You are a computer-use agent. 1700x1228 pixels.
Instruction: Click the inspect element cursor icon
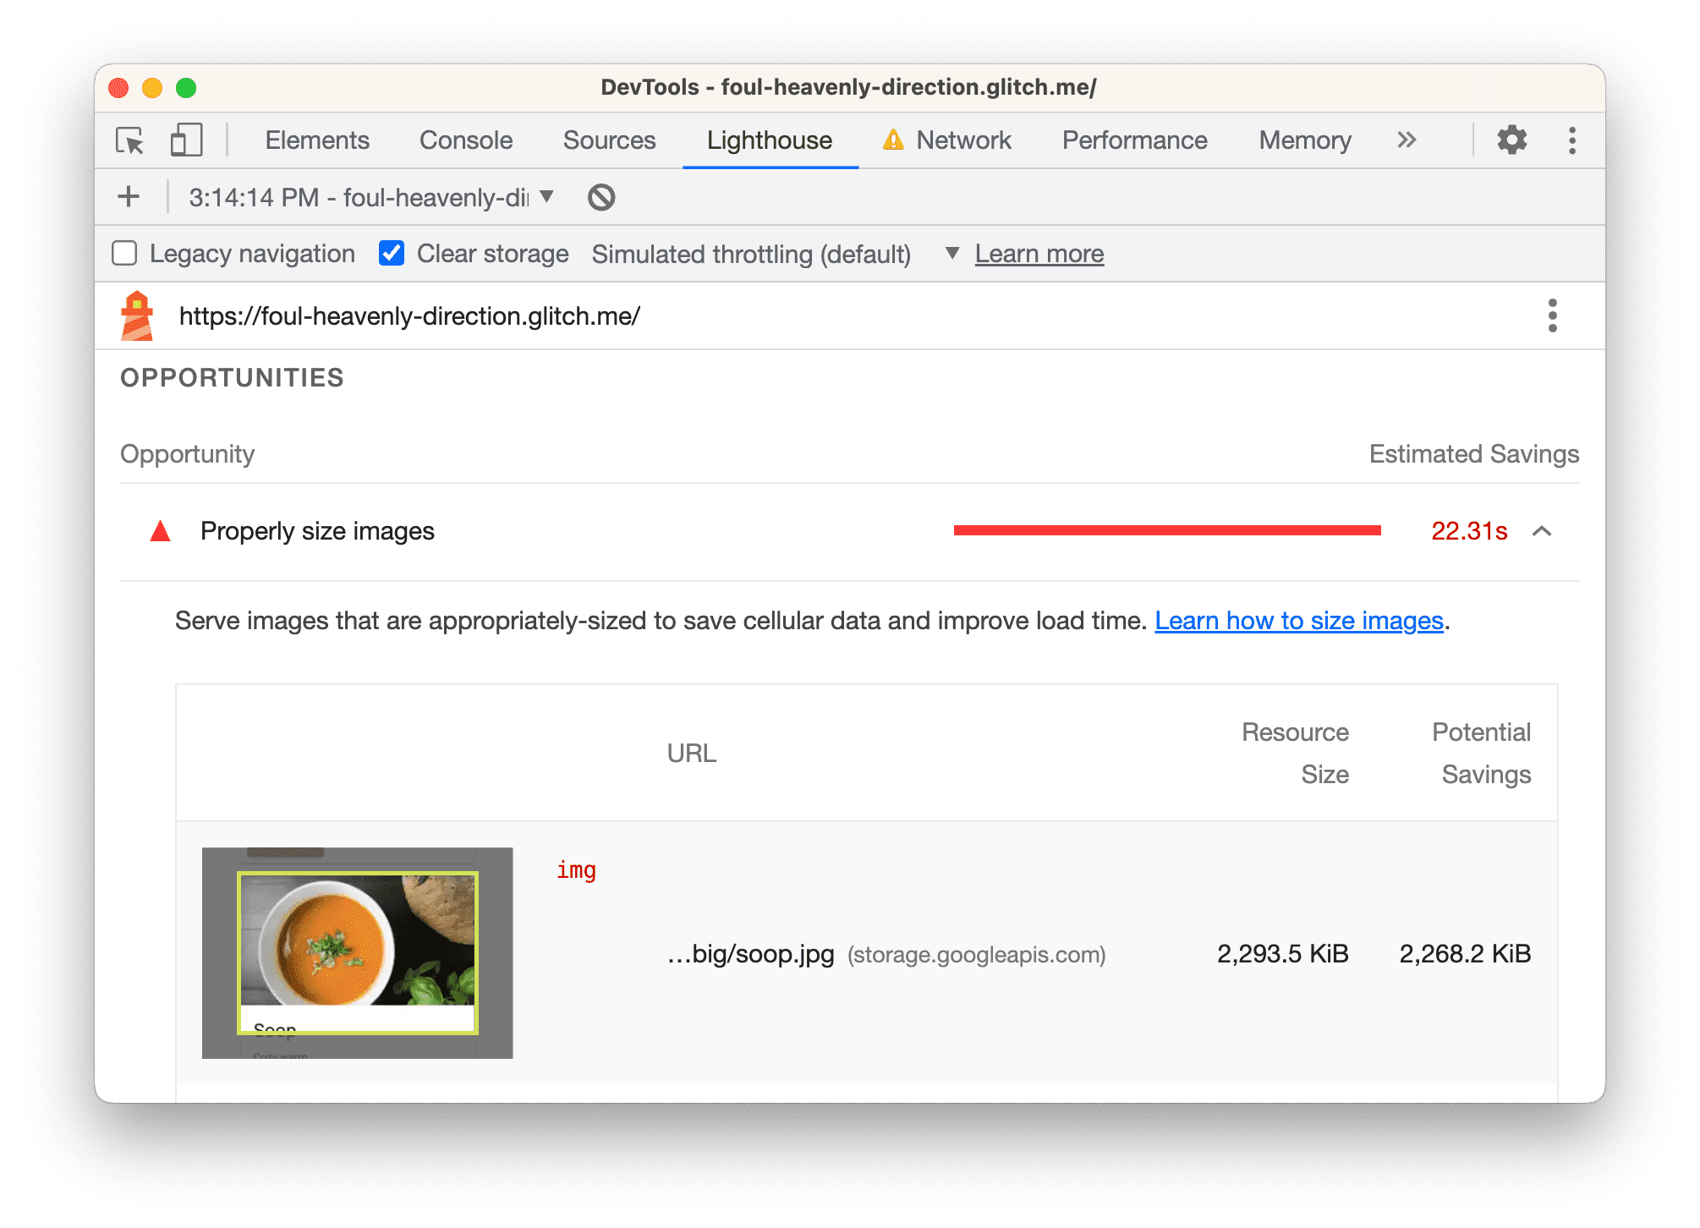coord(132,141)
